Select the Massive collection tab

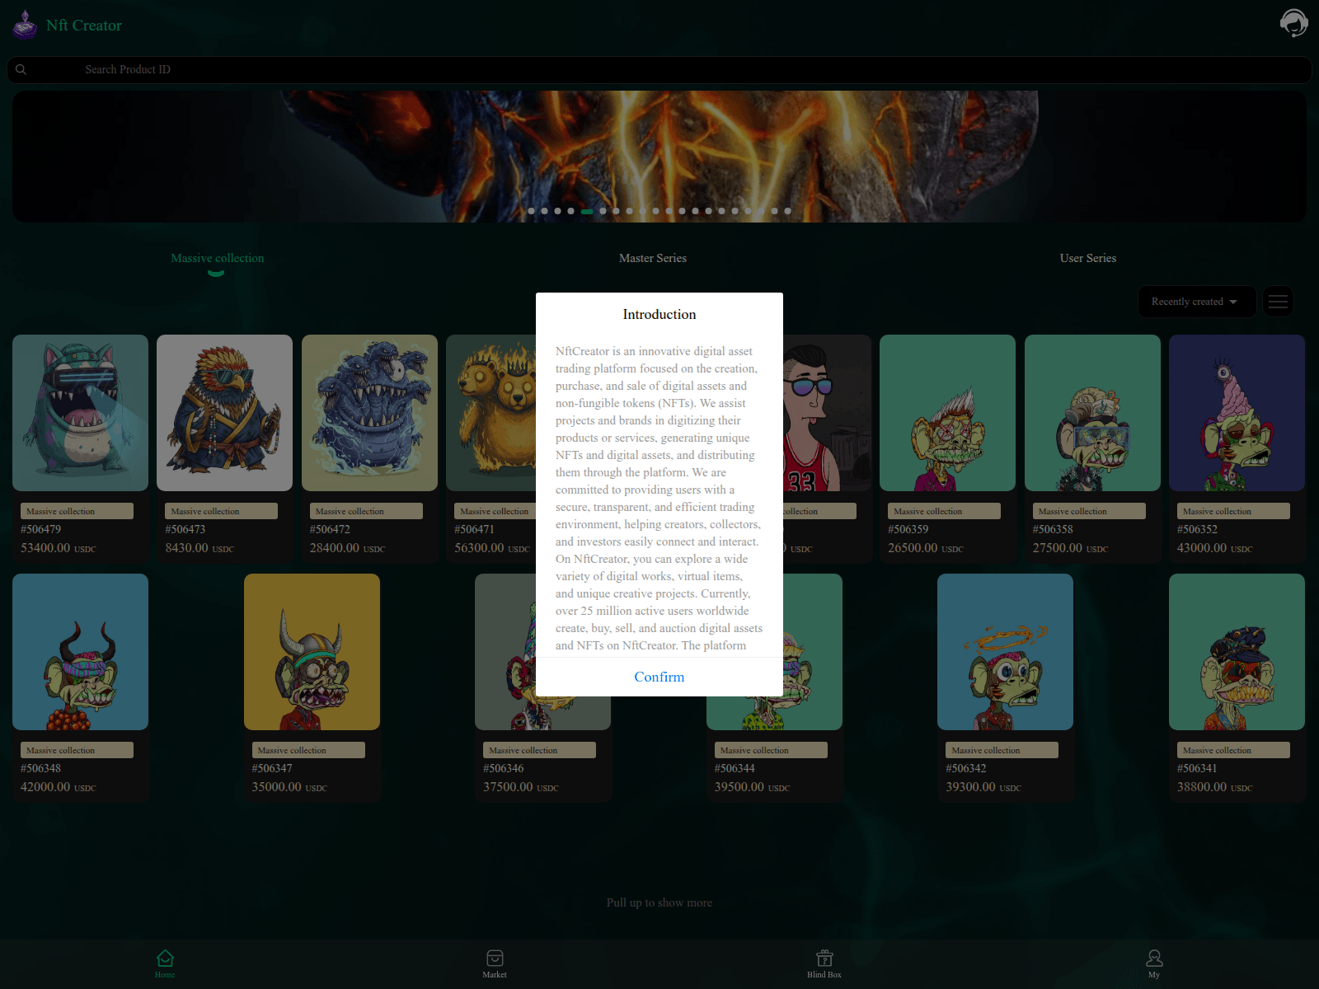click(217, 258)
